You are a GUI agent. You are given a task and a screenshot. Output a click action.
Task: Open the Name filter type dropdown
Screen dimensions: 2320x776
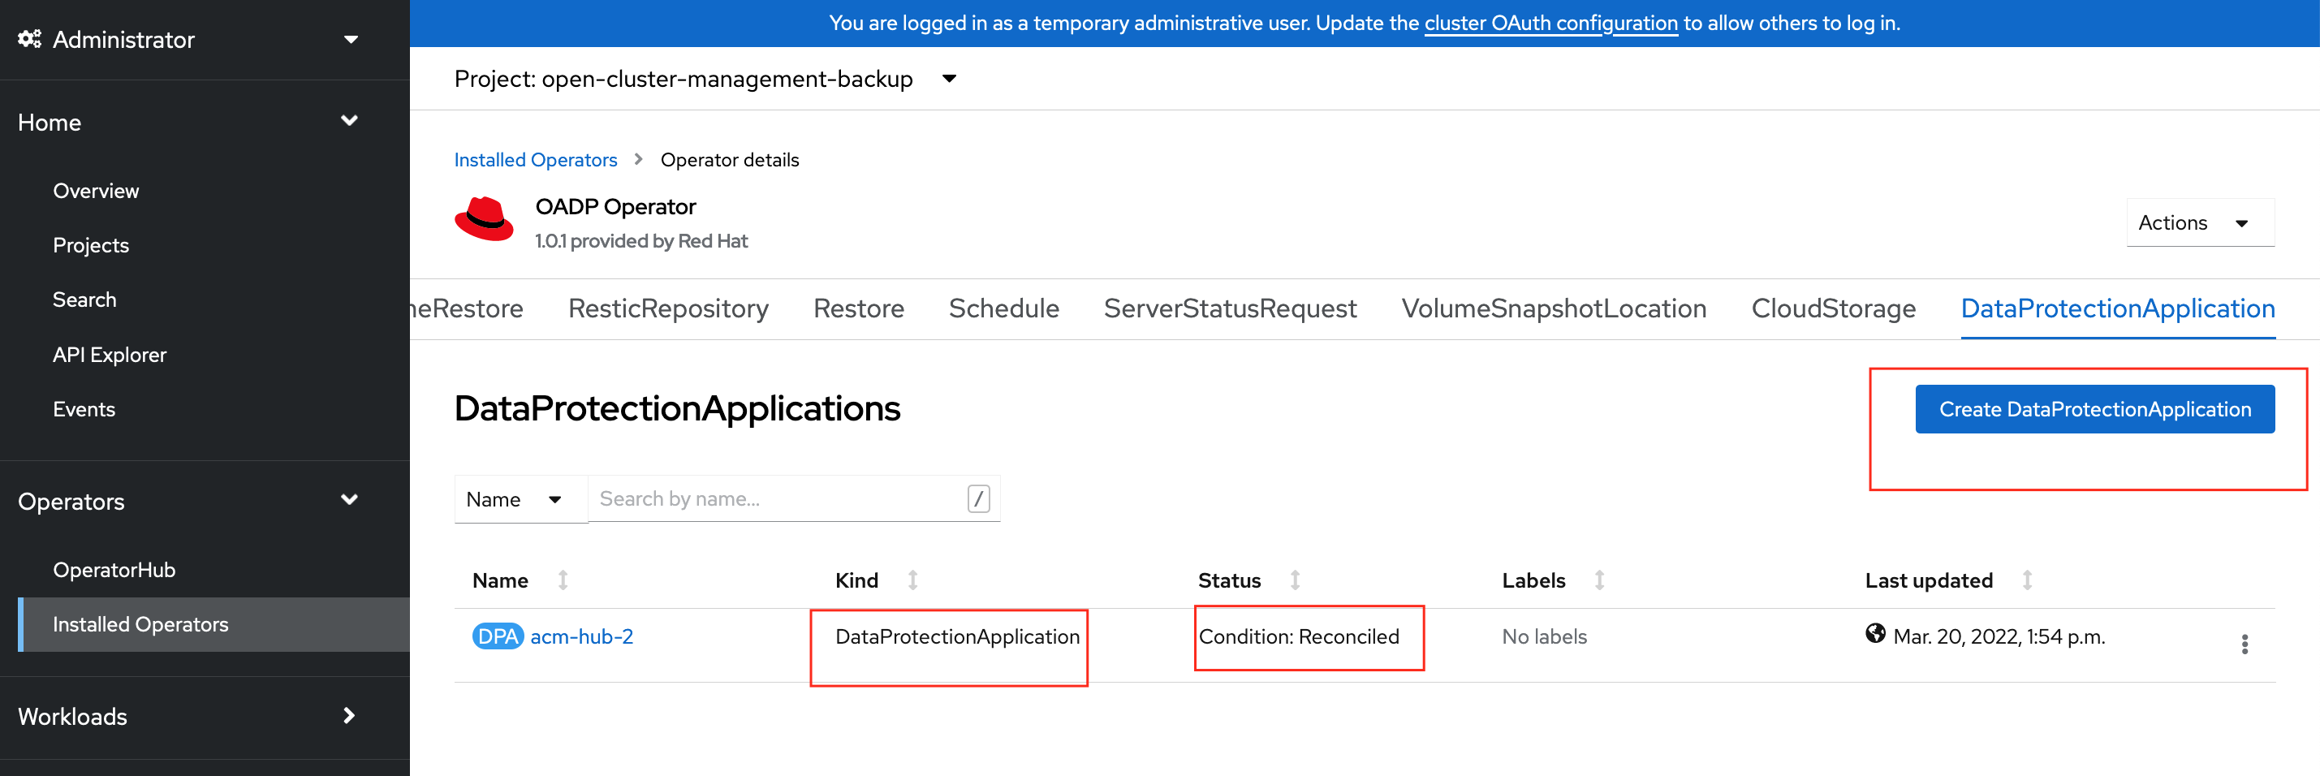[518, 500]
